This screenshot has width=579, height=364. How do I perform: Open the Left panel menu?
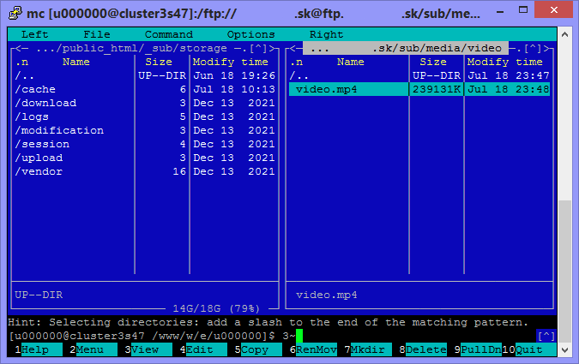[x=34, y=34]
